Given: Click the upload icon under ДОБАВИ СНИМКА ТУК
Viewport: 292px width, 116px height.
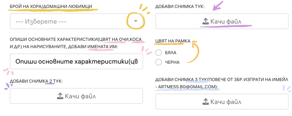Looking at the screenshot, I should (206, 21).
